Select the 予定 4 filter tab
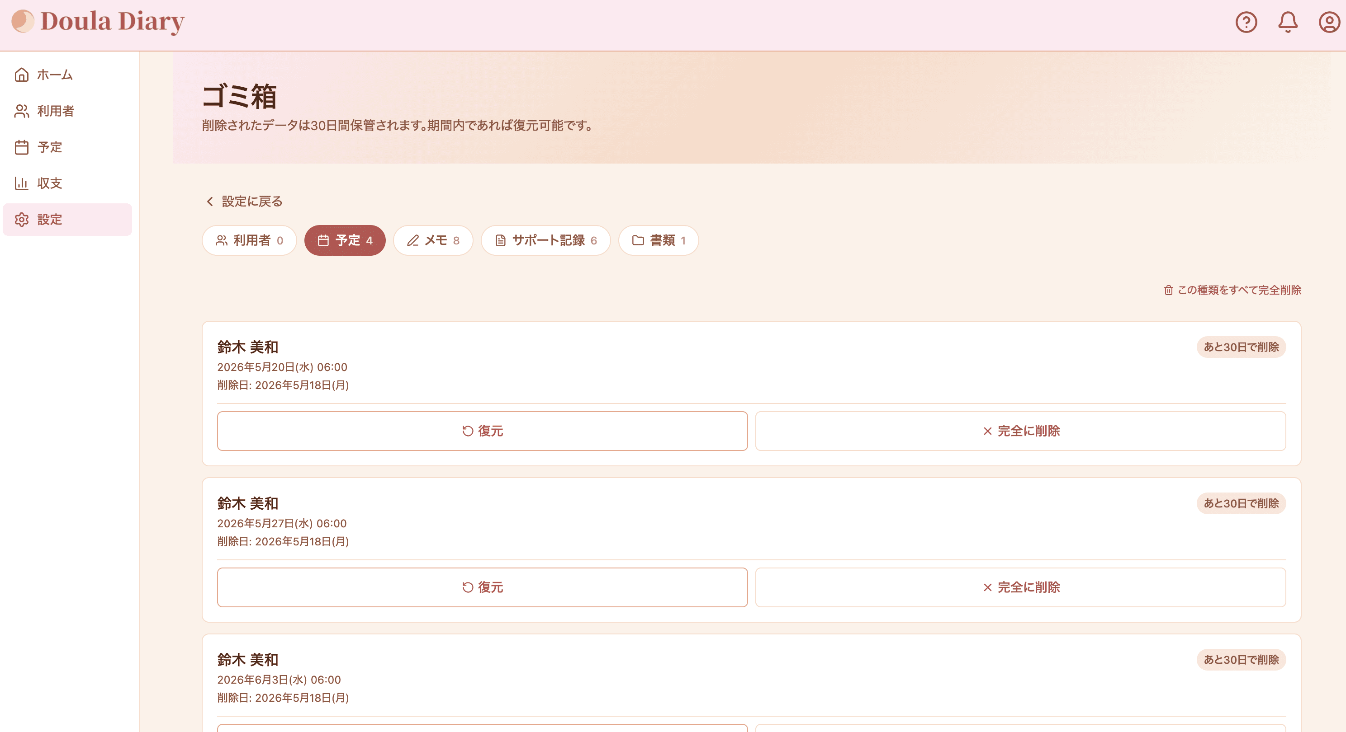The image size is (1346, 732). pos(345,240)
